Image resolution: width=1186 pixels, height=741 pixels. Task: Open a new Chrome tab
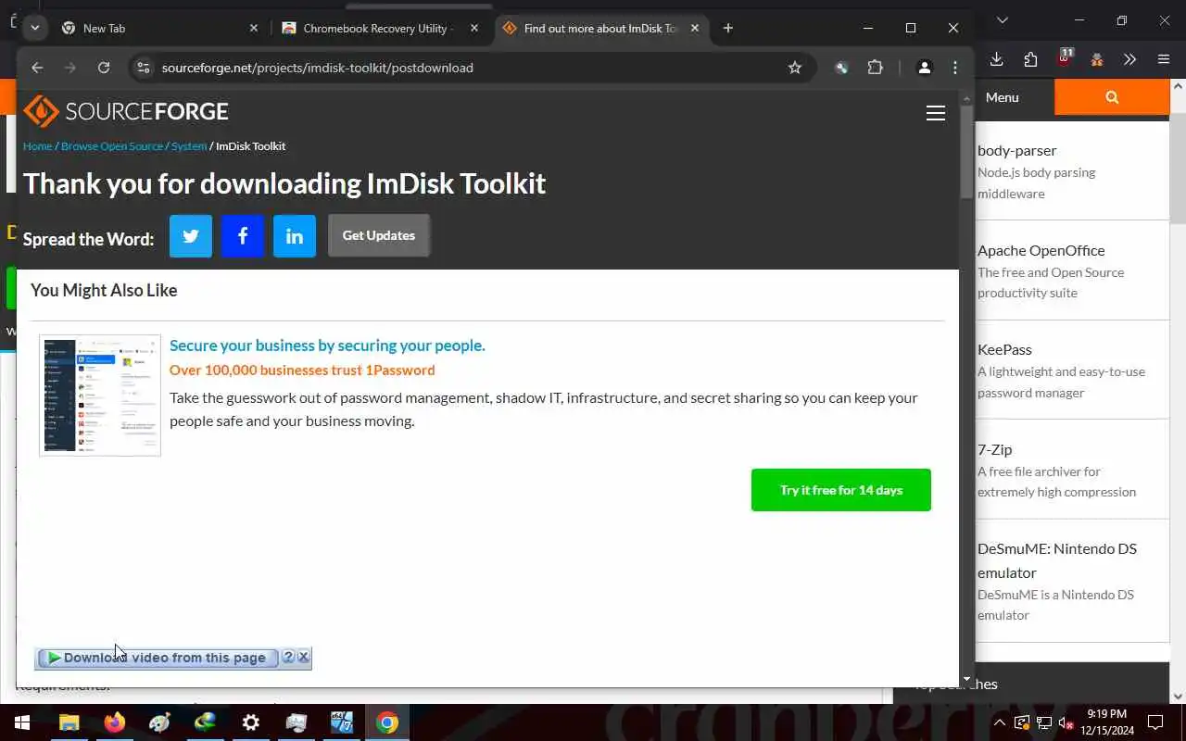tap(728, 28)
